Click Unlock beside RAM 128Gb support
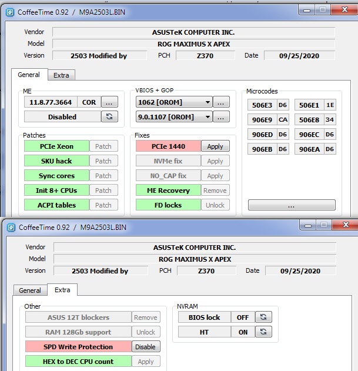 146,332
